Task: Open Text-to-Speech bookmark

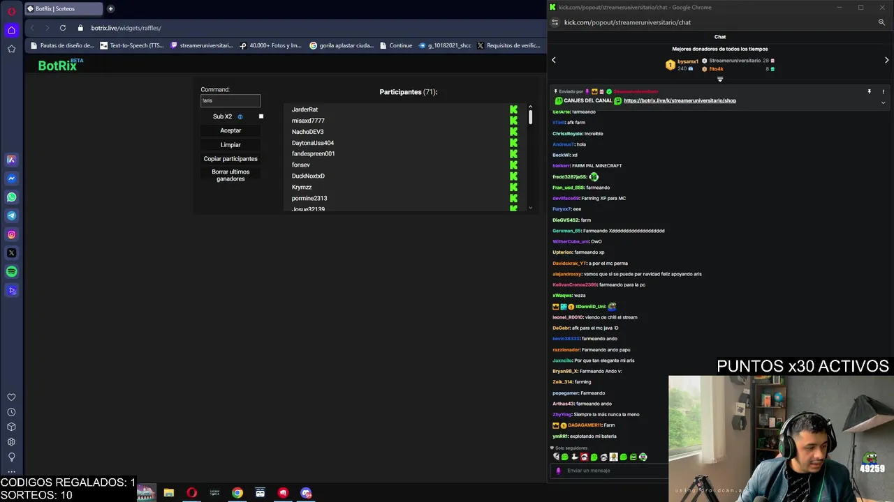Action: [132, 45]
